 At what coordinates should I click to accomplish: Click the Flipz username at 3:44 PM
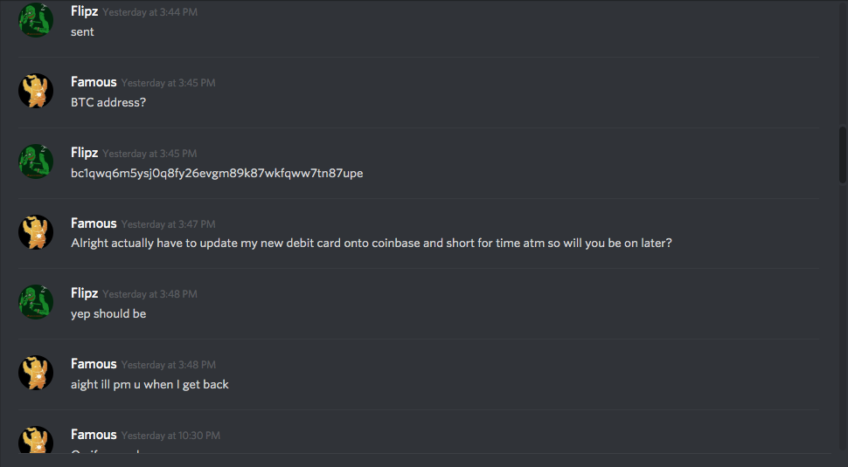coord(85,11)
